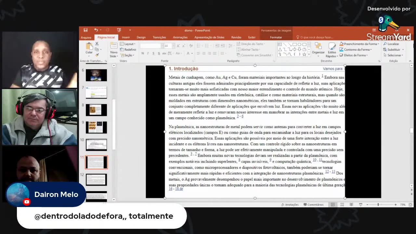
Task: Toggle bulleted list
Action: [199, 46]
